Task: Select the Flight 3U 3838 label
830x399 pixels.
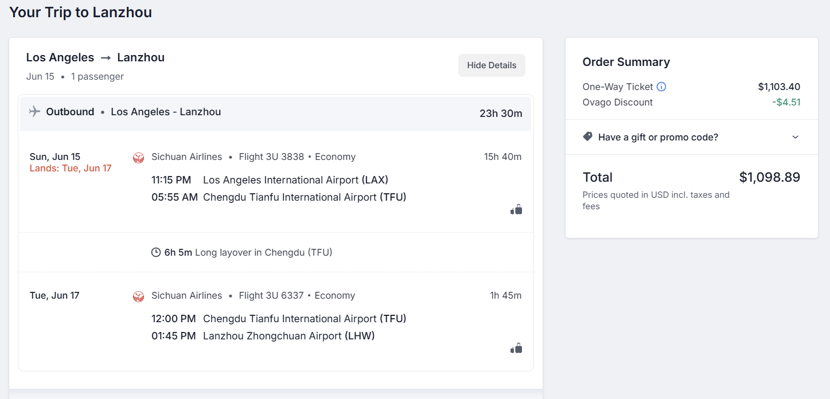Action: tap(271, 157)
